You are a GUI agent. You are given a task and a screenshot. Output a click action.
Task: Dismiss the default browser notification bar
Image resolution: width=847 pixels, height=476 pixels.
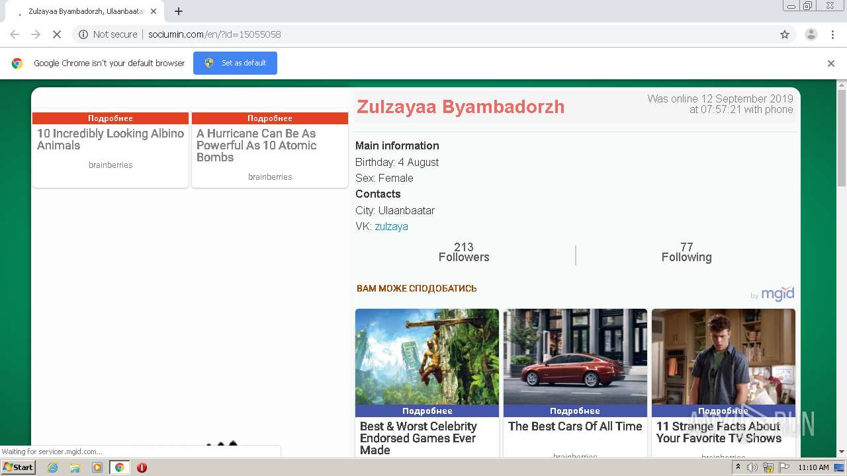point(831,63)
